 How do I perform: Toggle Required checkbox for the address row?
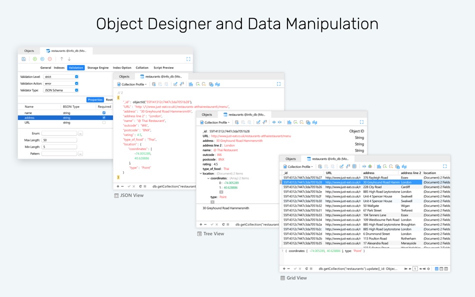(x=104, y=117)
